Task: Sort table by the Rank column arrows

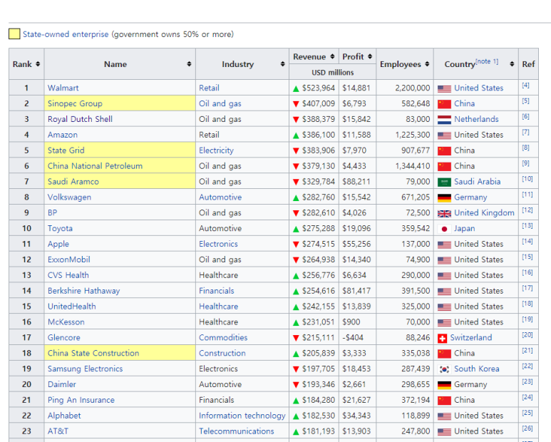Action: tap(38, 64)
